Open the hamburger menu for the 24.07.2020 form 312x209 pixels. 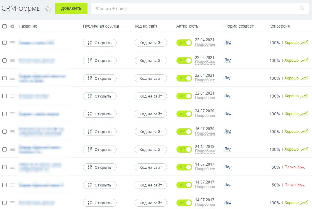point(12,114)
